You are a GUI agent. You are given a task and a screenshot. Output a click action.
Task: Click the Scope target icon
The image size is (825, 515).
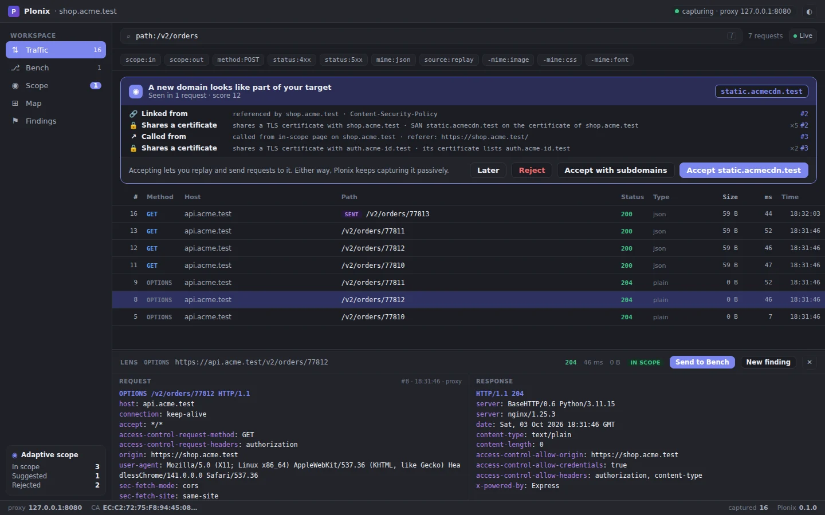(15, 85)
